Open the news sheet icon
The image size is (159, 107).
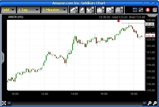155,10
